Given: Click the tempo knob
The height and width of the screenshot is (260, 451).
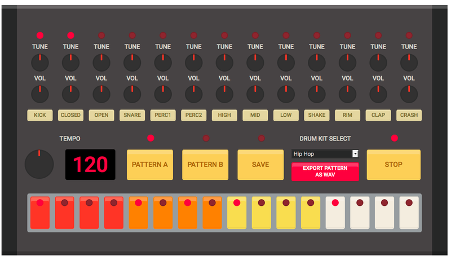Looking at the screenshot, I should point(39,164).
